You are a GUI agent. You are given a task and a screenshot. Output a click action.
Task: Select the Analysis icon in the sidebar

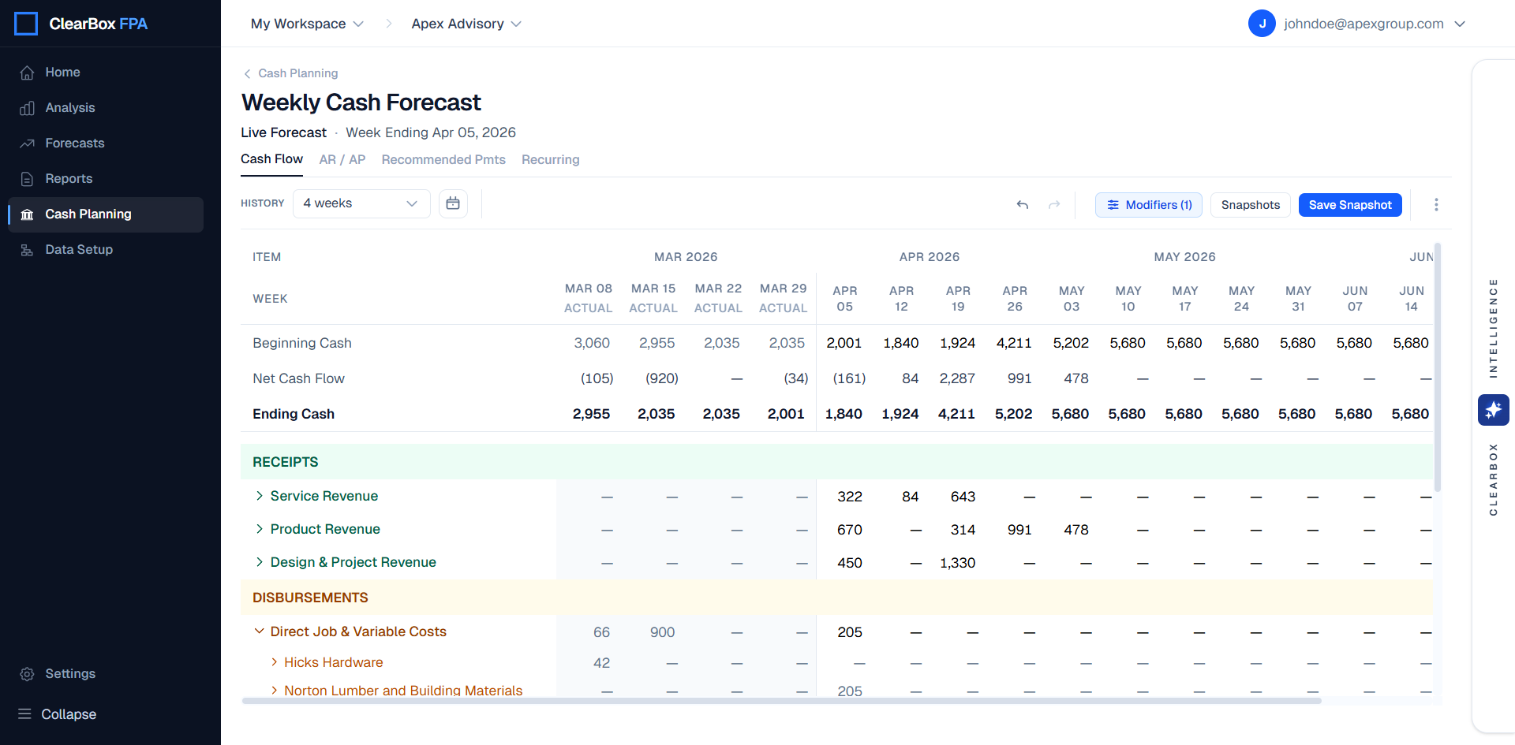point(27,107)
